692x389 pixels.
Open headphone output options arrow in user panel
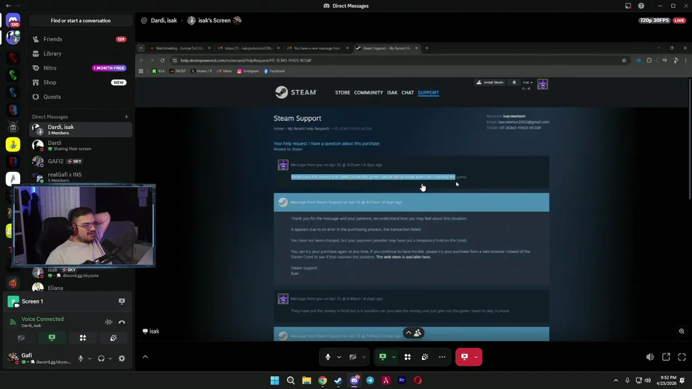point(110,358)
